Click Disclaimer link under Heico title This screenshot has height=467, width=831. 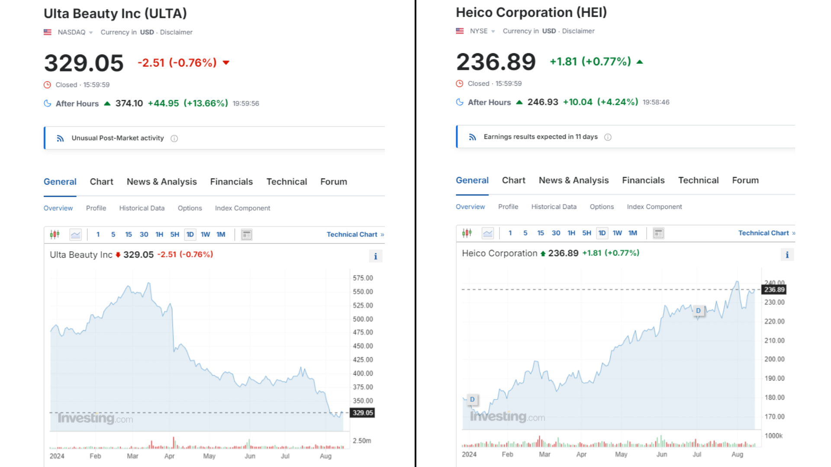578,31
